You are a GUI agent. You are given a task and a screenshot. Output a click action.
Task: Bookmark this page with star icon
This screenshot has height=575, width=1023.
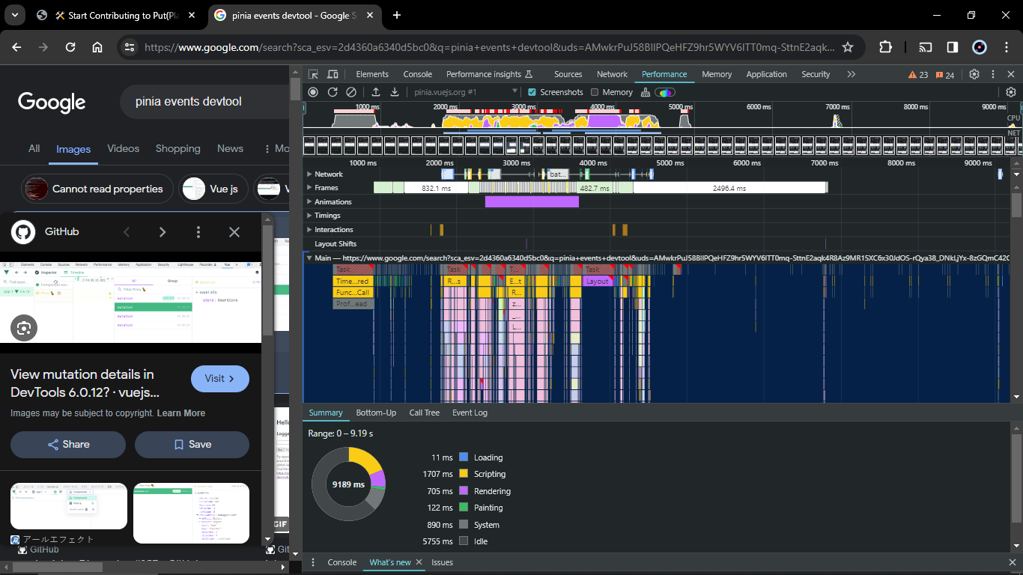(x=848, y=47)
